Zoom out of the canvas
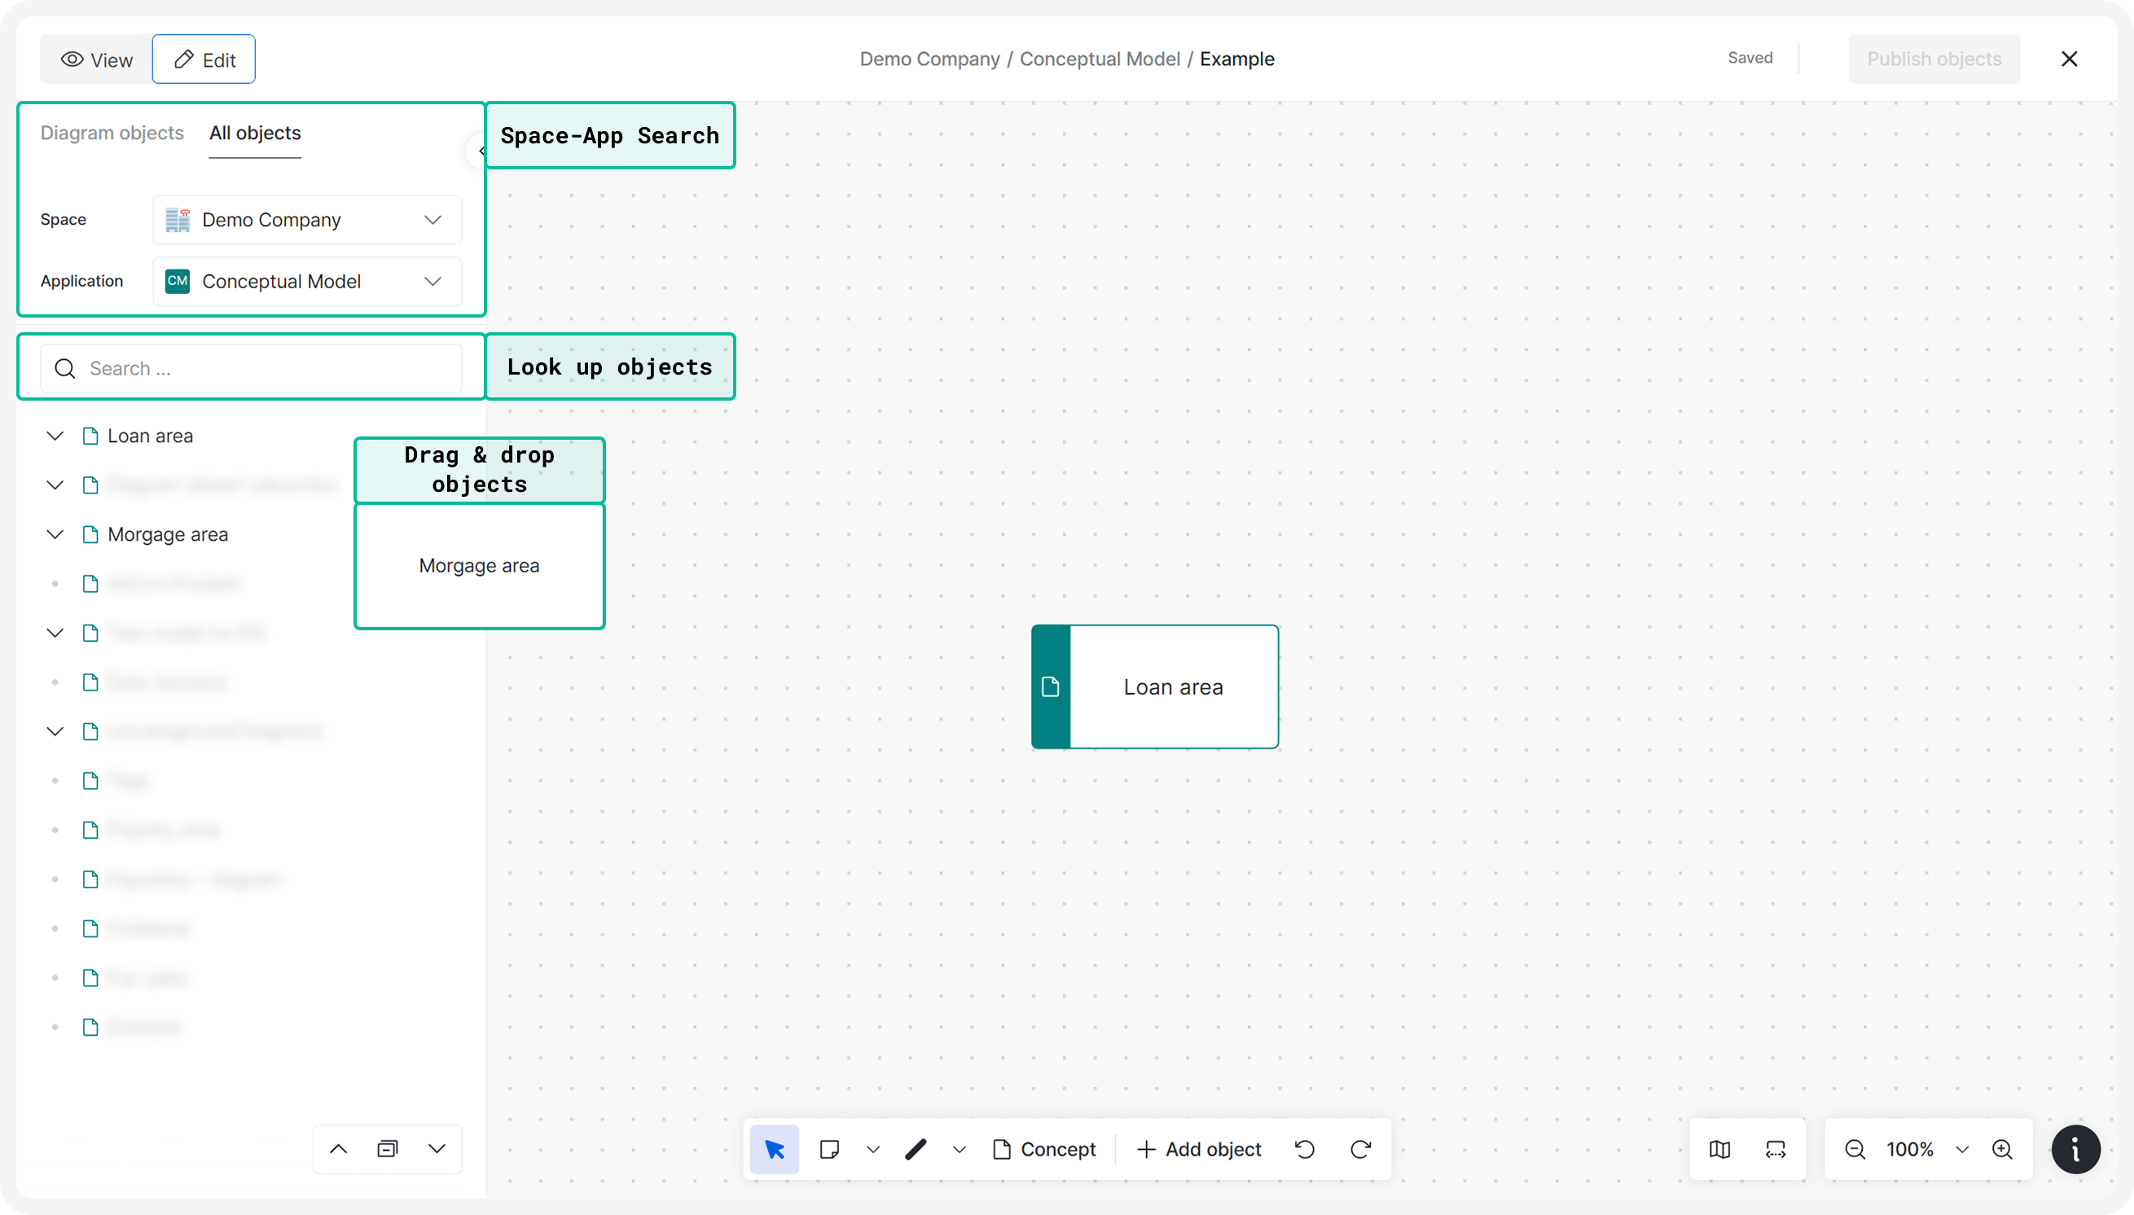 point(1855,1149)
